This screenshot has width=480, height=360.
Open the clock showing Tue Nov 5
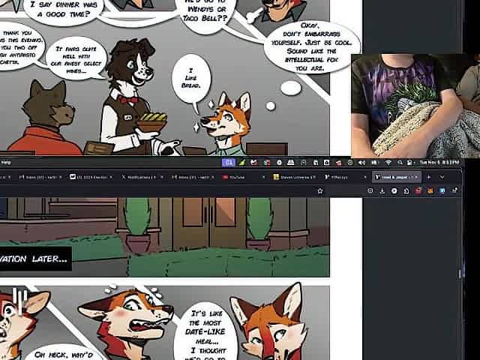tap(439, 162)
